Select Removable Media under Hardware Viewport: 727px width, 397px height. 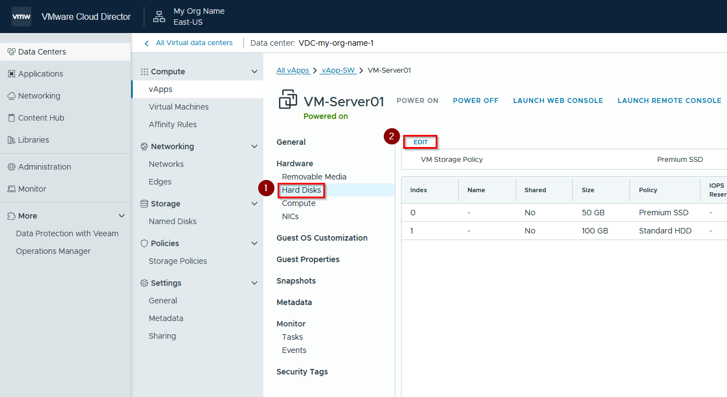(314, 177)
